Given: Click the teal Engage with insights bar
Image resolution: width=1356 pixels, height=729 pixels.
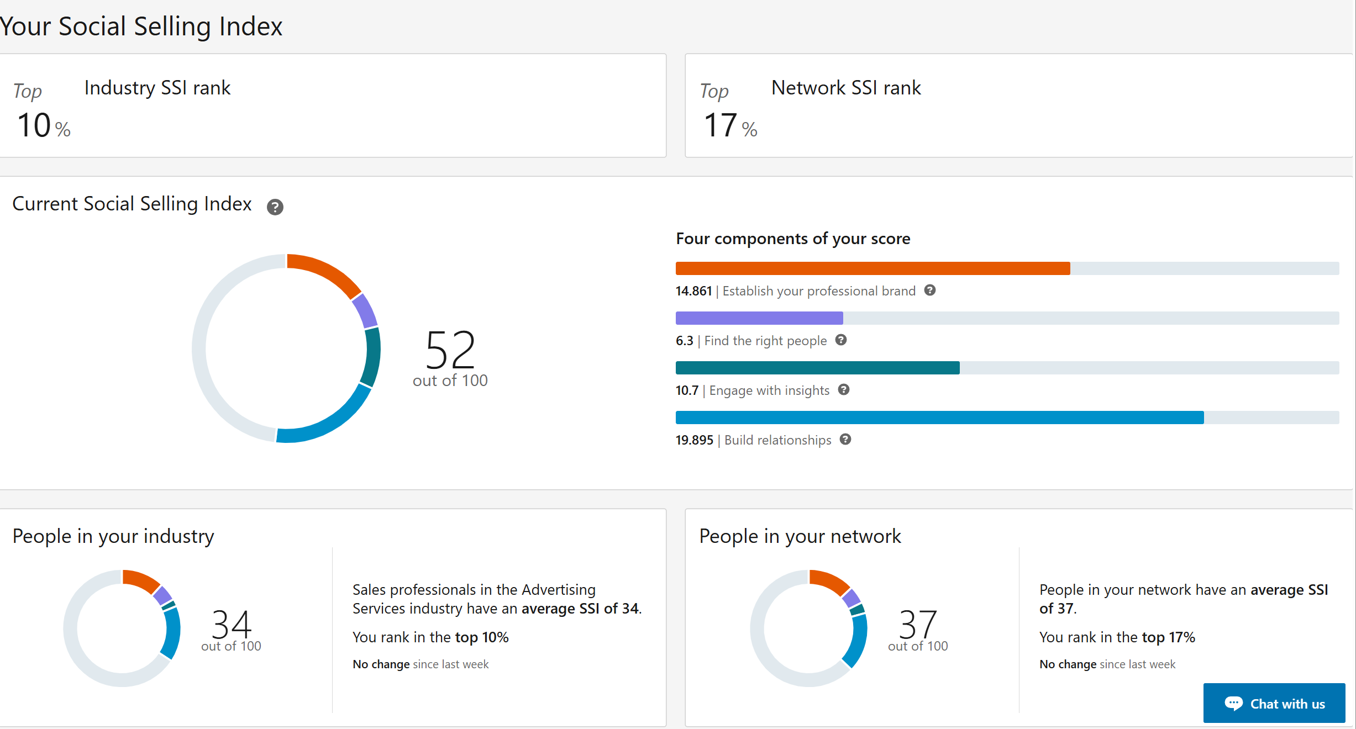Looking at the screenshot, I should pos(817,368).
